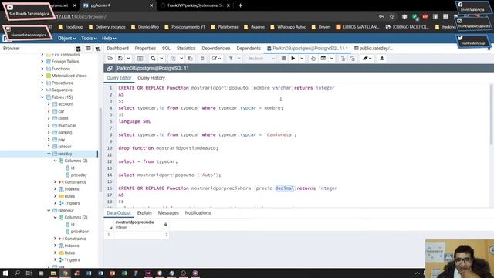This screenshot has height=278, width=494.
Task: Collapse the ratehour table node
Action: coord(49,210)
